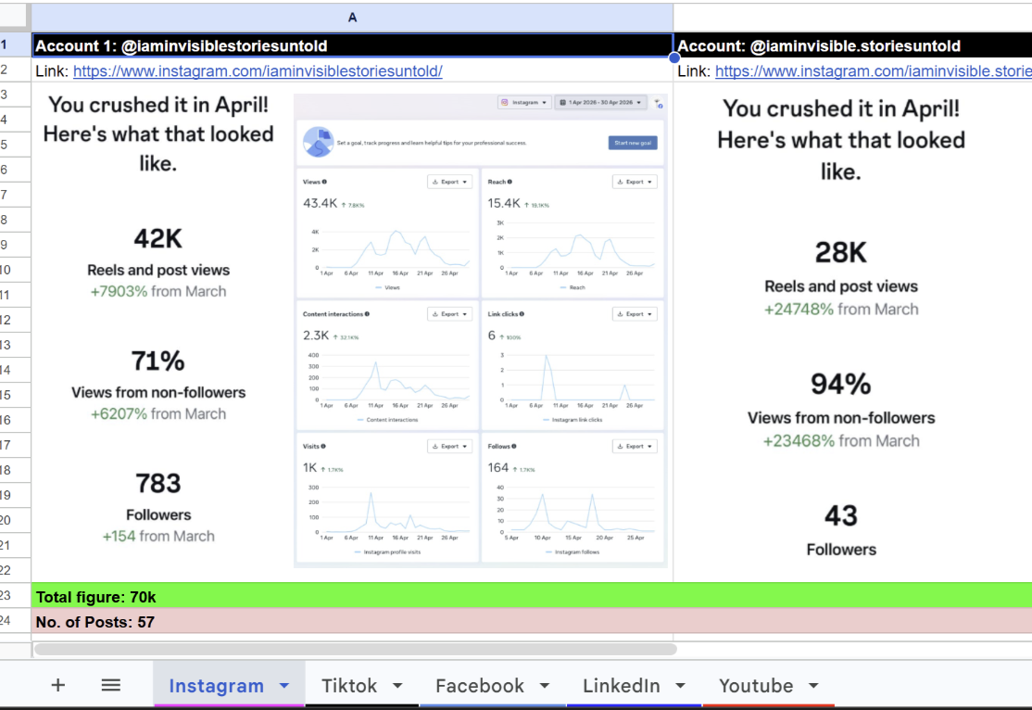The height and width of the screenshot is (710, 1032).
Task: Select row 24 header
Action: [15, 620]
